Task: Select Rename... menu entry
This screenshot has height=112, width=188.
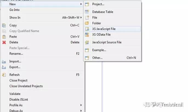Action: (x=16, y=54)
